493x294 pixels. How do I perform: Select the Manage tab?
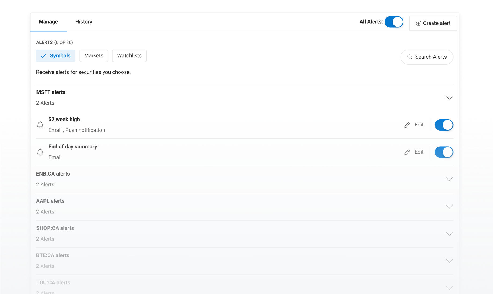(x=48, y=22)
